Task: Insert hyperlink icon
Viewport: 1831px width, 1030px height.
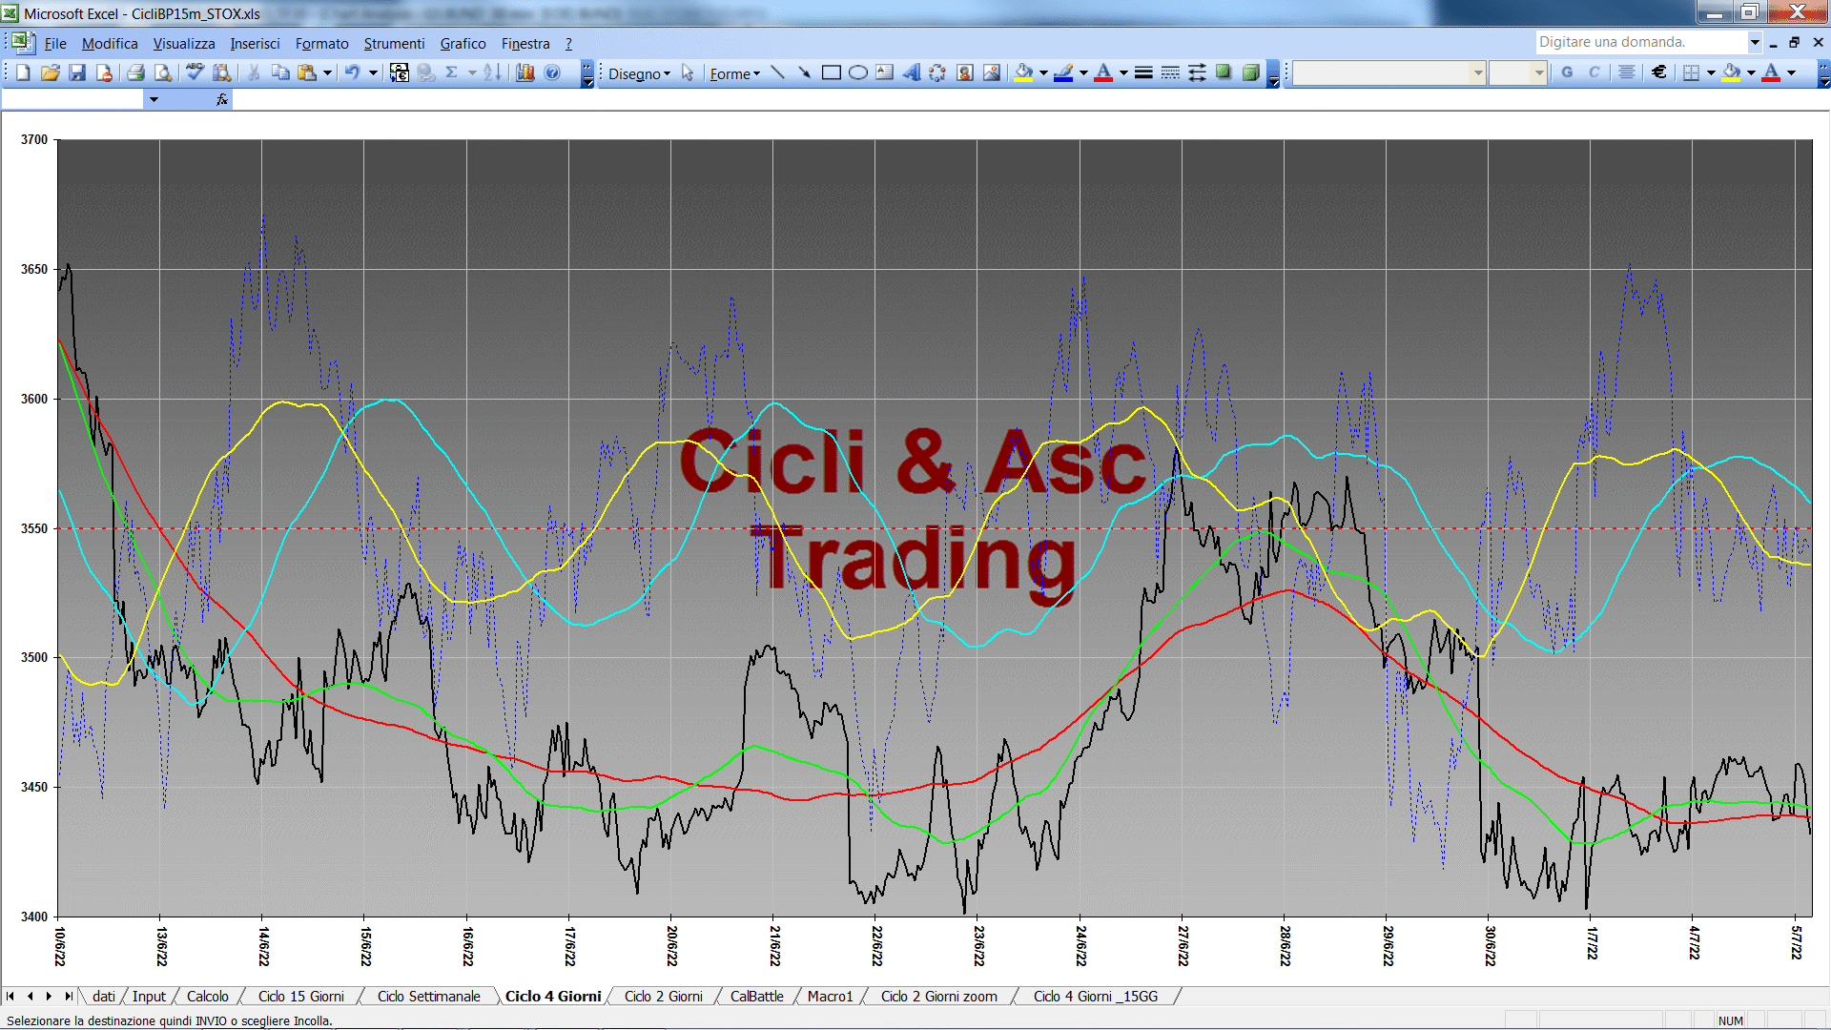Action: (x=426, y=72)
